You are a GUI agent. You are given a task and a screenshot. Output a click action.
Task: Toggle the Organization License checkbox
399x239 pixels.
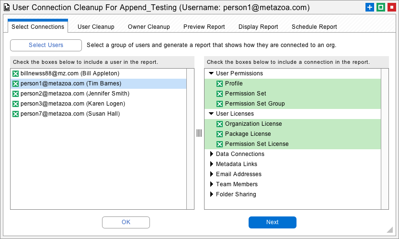tap(219, 124)
